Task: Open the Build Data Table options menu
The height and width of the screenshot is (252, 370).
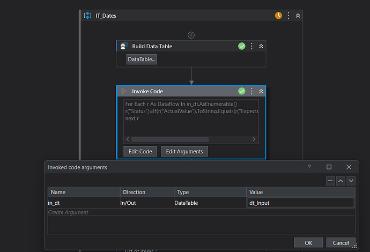Action: tap(252, 46)
